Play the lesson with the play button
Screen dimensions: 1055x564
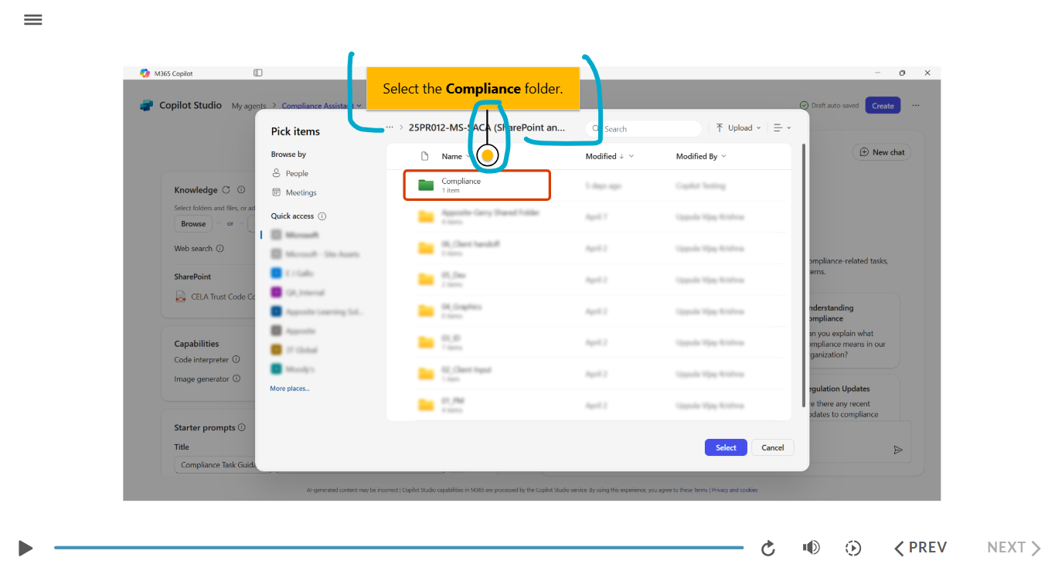pos(26,549)
